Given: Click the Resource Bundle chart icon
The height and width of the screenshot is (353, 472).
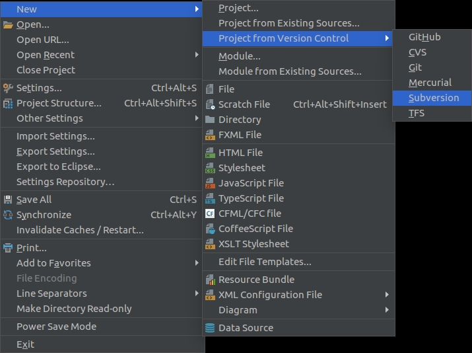Looking at the screenshot, I should click(x=211, y=280).
